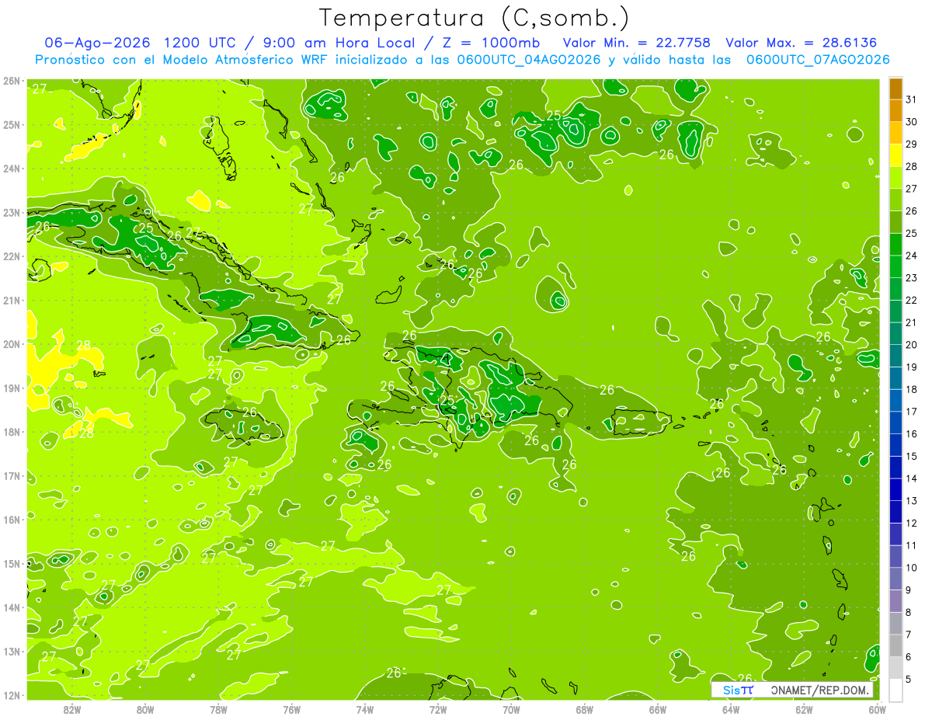Click the legend value label "20"
This screenshot has width=932, height=720.
[x=911, y=345]
